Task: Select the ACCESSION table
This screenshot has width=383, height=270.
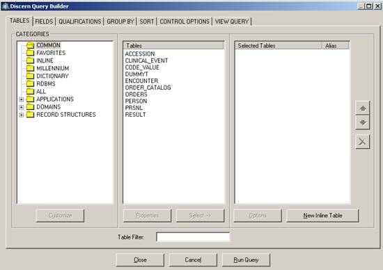Action: point(140,54)
